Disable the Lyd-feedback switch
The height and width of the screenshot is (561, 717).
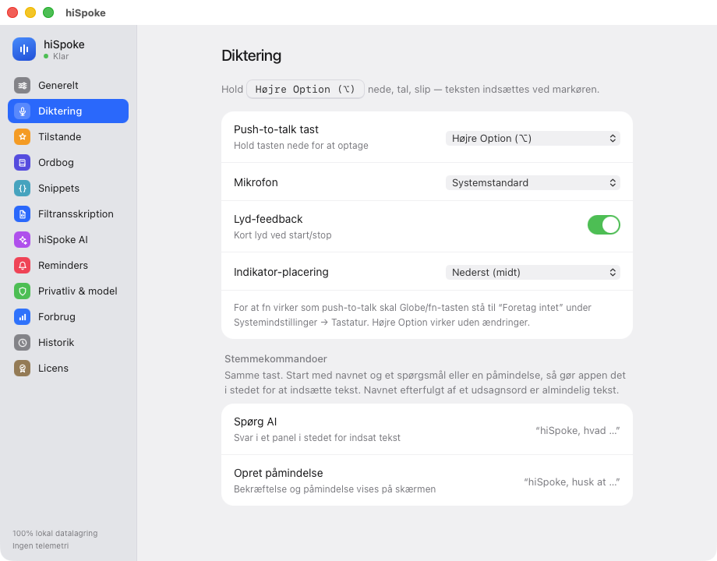pos(603,225)
